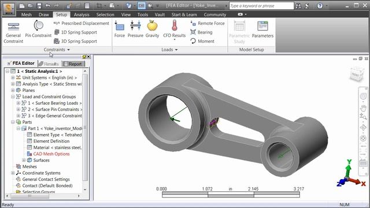The width and height of the screenshot is (370, 208).
Task: Expand Loads panel dropdown
Action: tap(169, 50)
